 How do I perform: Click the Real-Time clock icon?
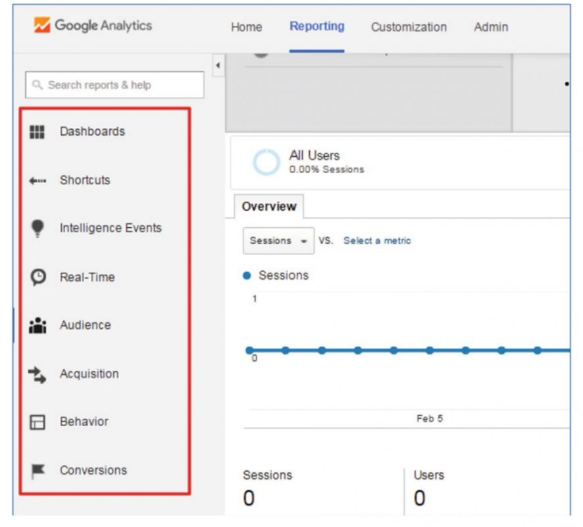point(38,277)
